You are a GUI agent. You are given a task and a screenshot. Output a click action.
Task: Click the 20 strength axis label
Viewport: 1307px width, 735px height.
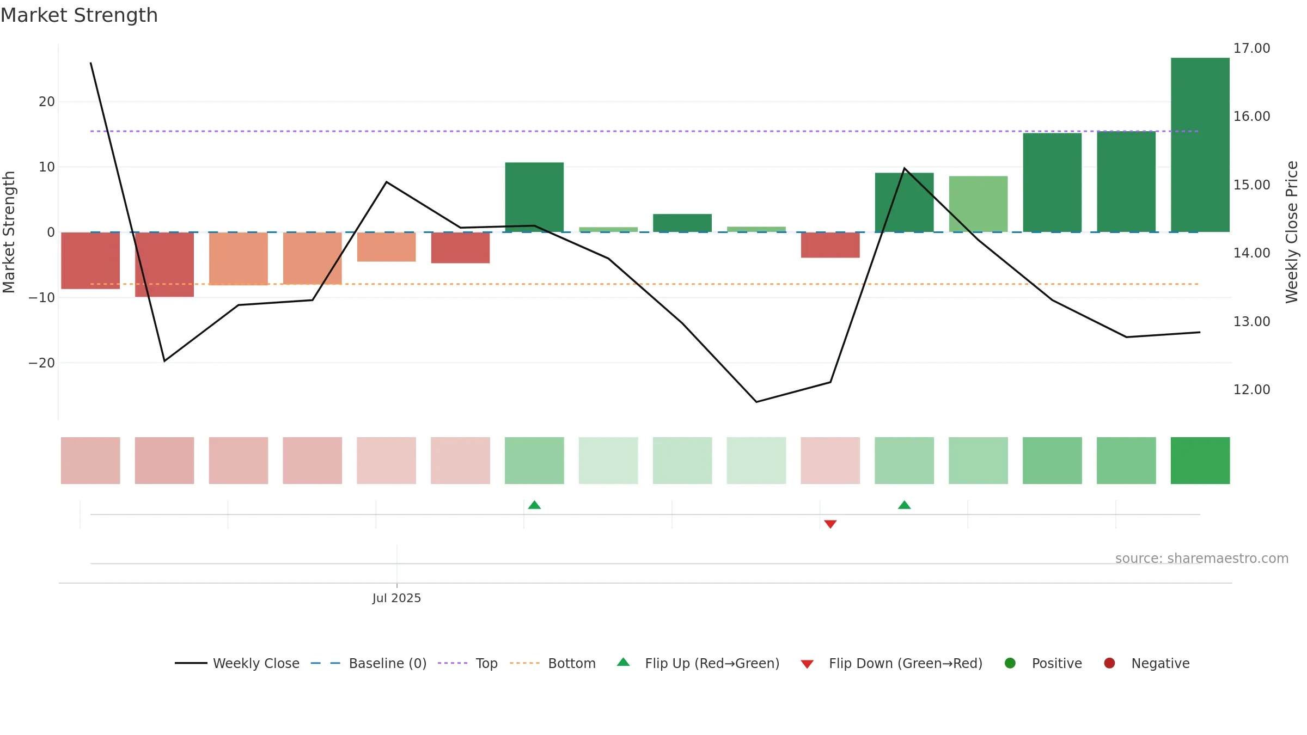(47, 102)
